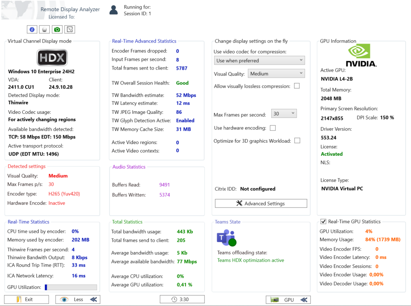Open the Max Frames per second dropdown

point(284,114)
